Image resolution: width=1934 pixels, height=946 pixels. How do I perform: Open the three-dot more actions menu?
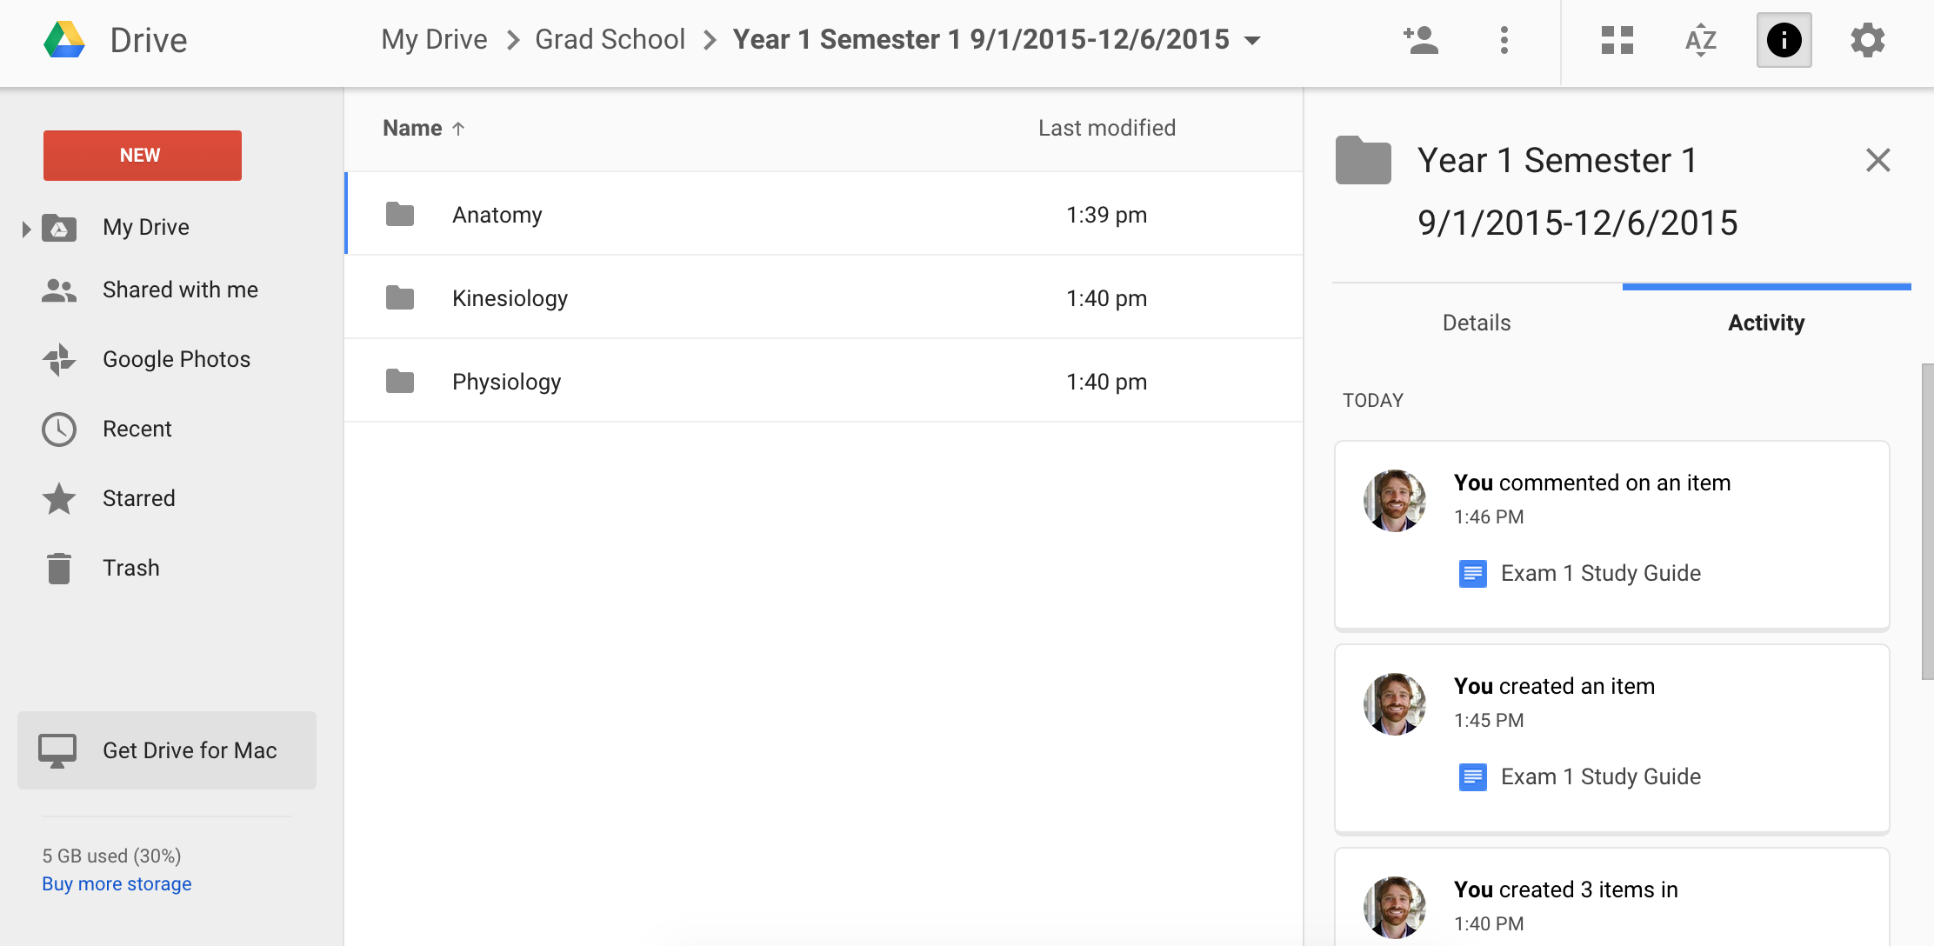(x=1504, y=40)
